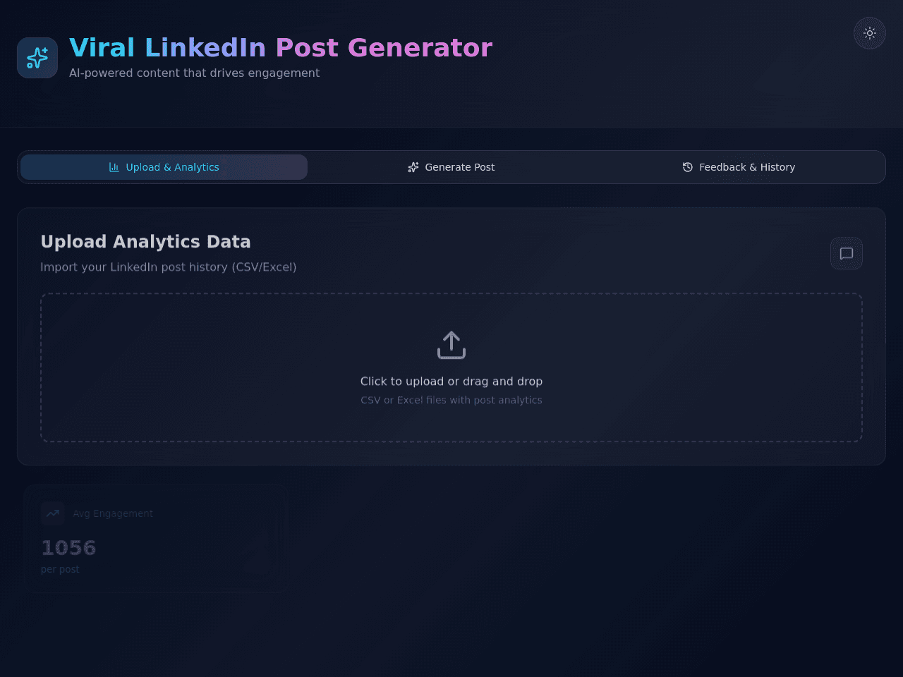Click 'Click to upload or drag and drop'
The image size is (903, 677).
coord(451,382)
